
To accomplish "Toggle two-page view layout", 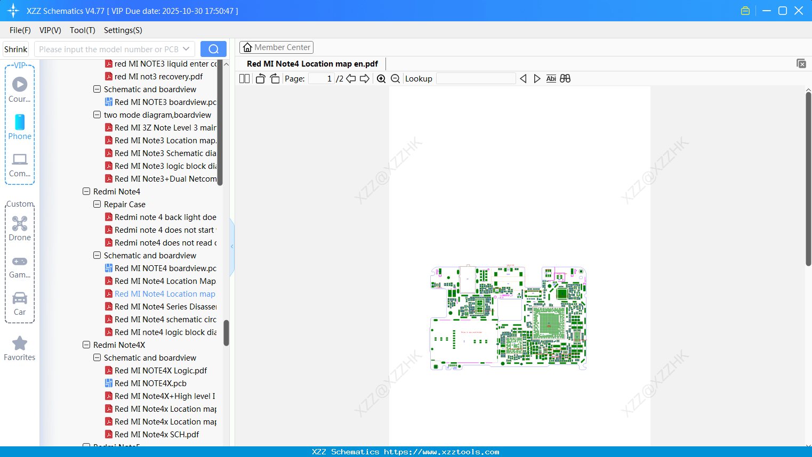I will tap(245, 79).
